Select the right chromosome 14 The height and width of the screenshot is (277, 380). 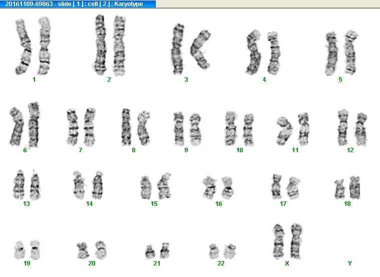(98, 185)
